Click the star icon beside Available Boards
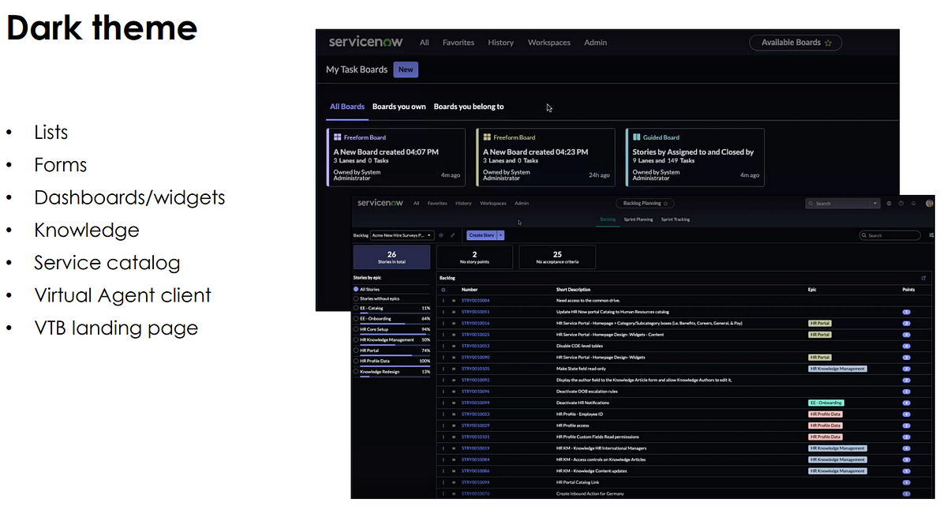 click(x=828, y=43)
